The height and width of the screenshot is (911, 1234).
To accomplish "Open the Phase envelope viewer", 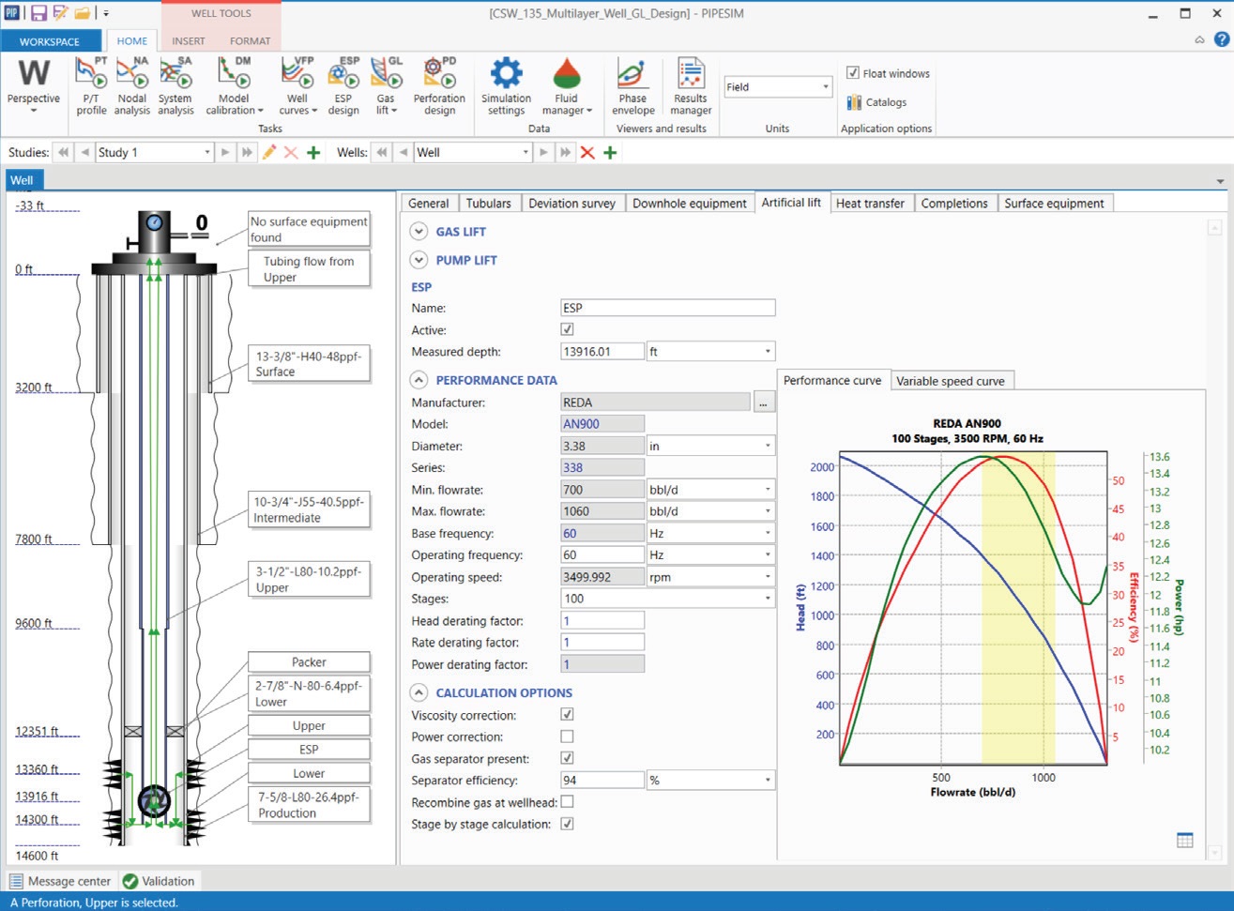I will coord(632,84).
